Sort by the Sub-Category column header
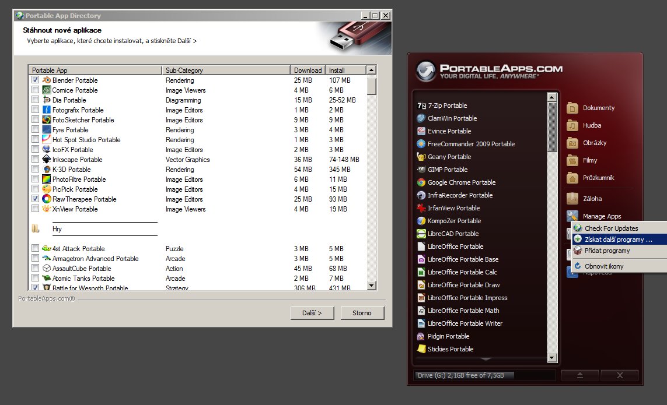This screenshot has width=667, height=405. coord(226,71)
